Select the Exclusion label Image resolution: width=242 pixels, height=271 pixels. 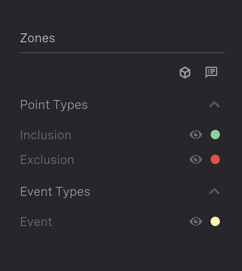point(47,160)
